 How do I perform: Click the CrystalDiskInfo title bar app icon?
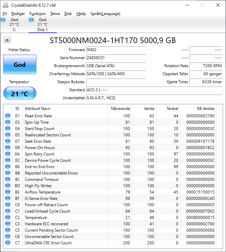point(5,5)
